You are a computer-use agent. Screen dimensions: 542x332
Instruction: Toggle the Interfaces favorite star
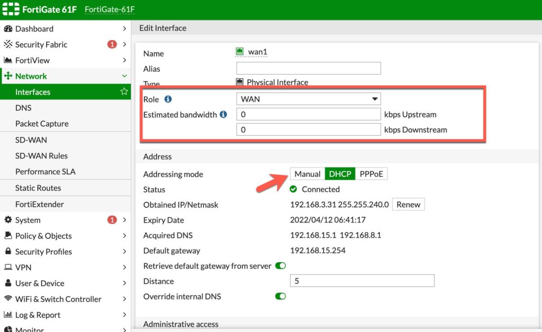pos(124,91)
